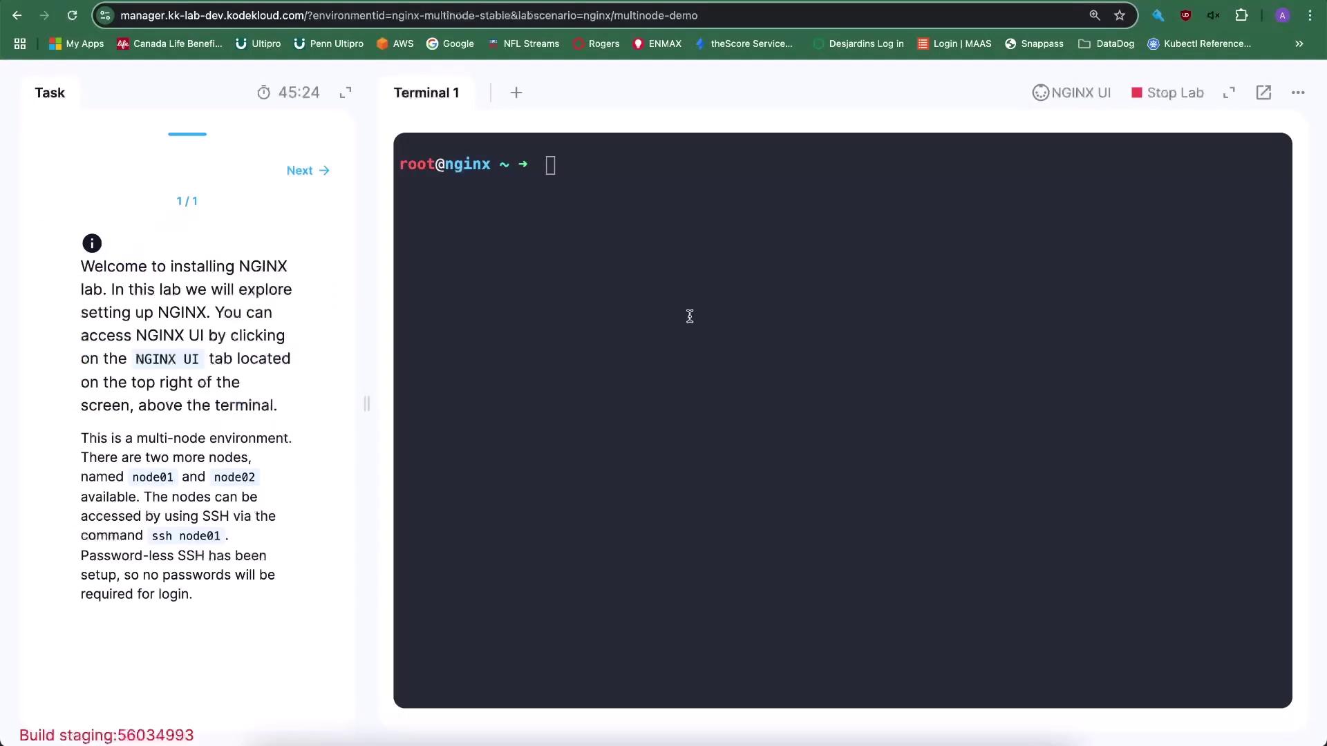Click the info icon above welcome text
The image size is (1327, 746).
tap(92, 243)
